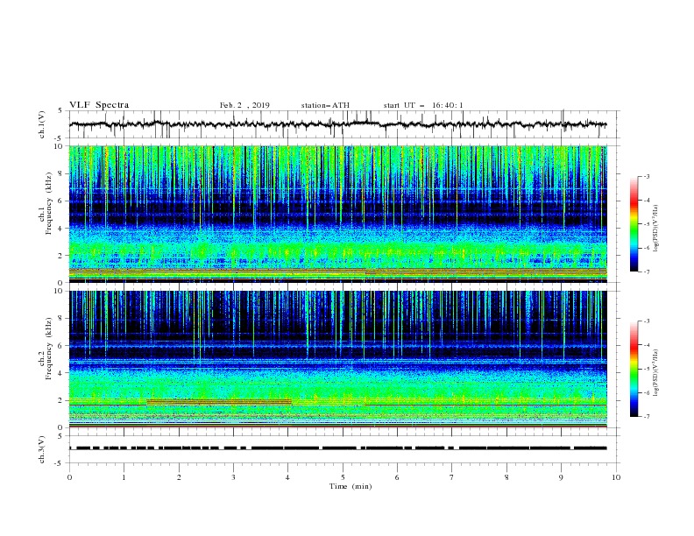Click the lower log(PSD)(V²/Hz) colorbar label

pos(655,373)
